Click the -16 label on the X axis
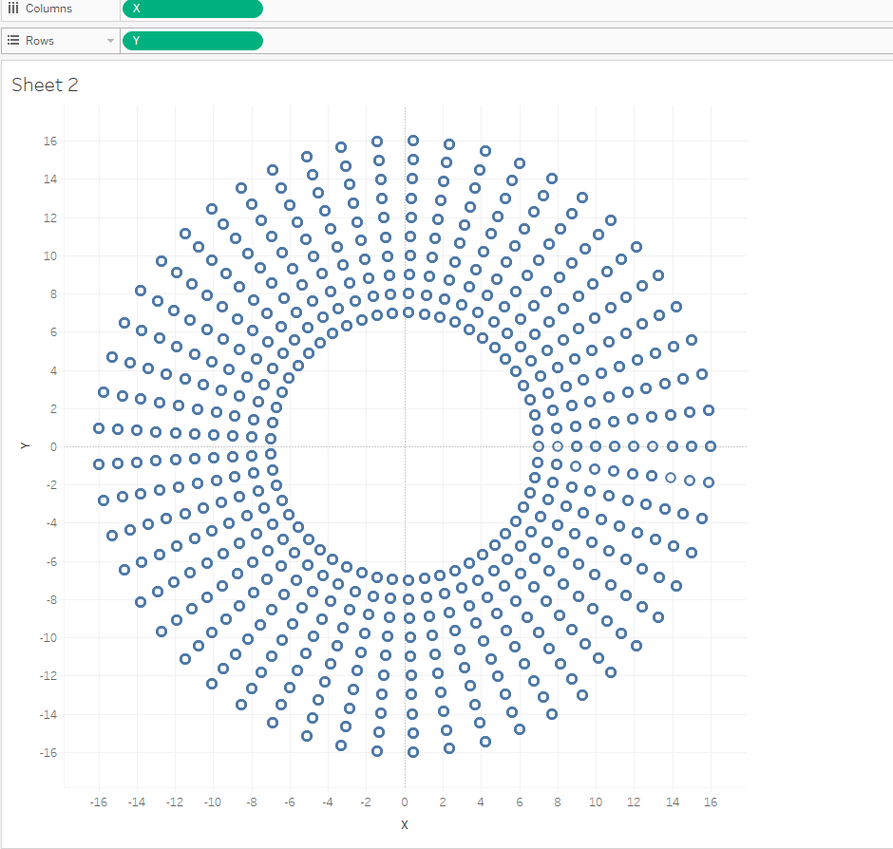The image size is (893, 849). click(99, 802)
